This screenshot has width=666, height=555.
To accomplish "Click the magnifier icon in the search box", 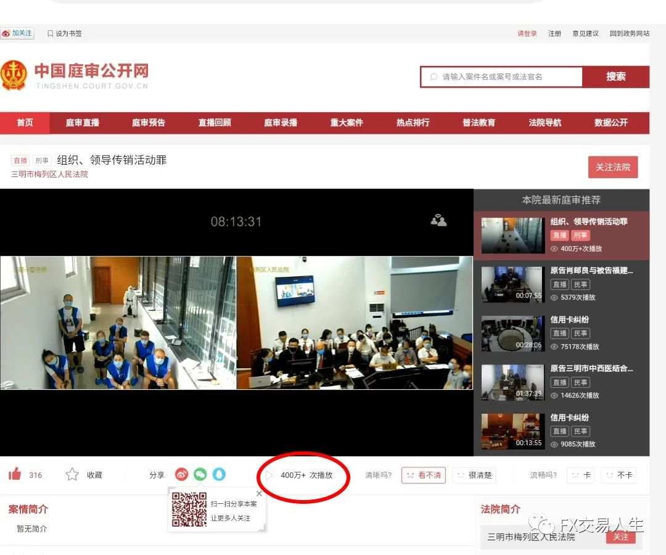I will tap(434, 76).
